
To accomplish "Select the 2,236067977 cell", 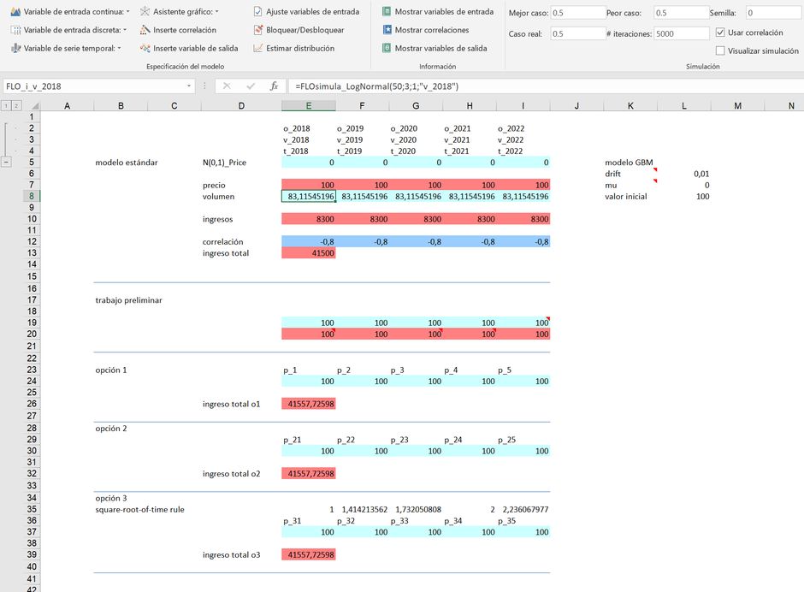I will pos(523,509).
